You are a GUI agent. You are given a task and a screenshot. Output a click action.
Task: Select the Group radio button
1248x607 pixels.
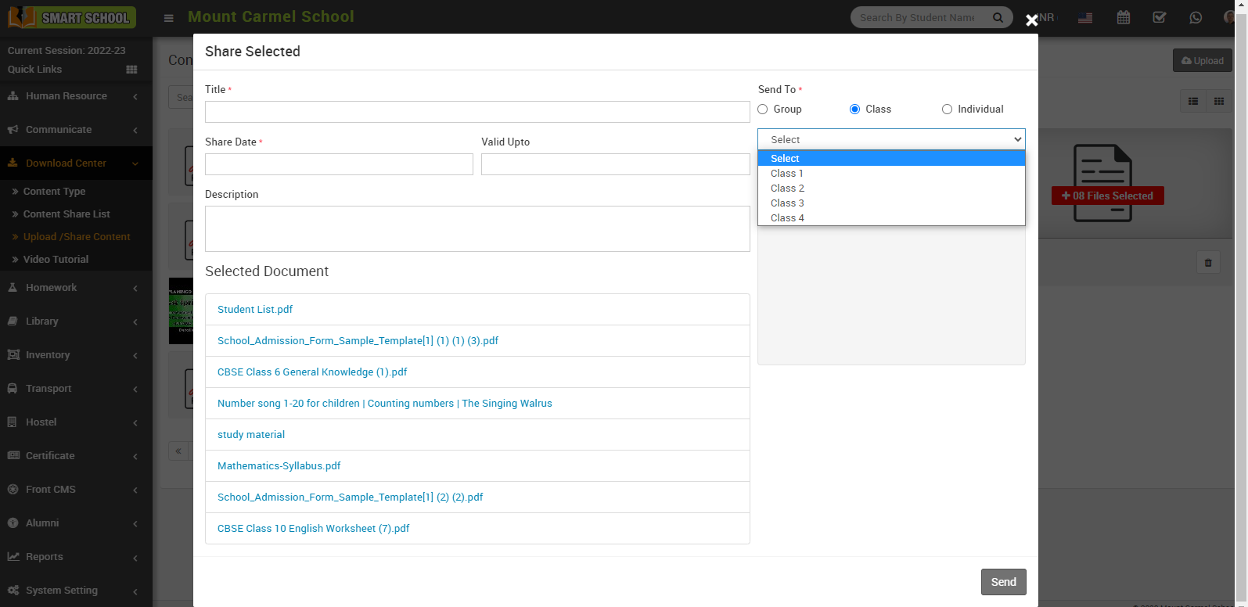tap(763, 110)
